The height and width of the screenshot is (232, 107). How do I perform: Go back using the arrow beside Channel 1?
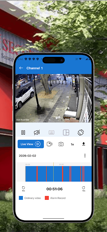click(x=21, y=68)
